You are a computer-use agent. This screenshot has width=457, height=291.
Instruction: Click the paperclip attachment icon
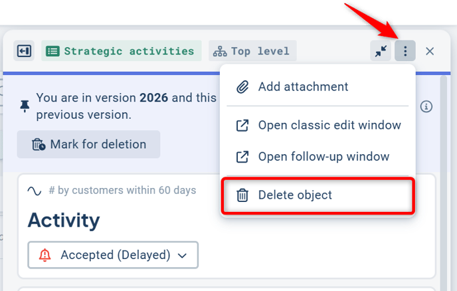pos(243,86)
